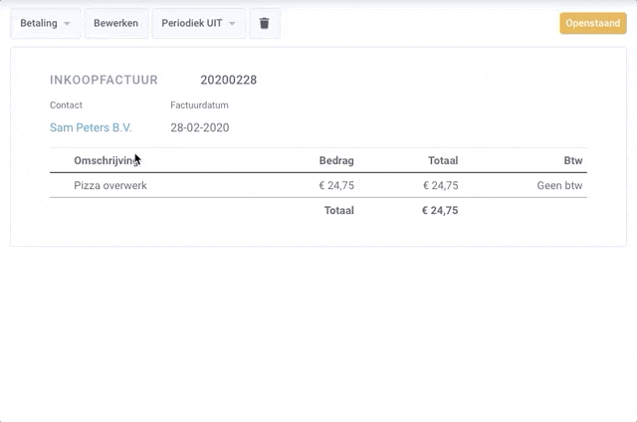
Task: Click the Bedrag column header
Action: tap(336, 160)
